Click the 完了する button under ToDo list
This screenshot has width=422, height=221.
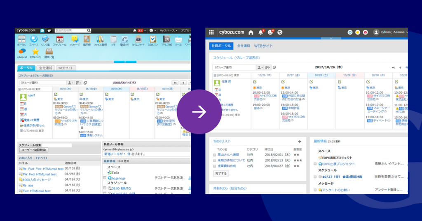pos(221,173)
